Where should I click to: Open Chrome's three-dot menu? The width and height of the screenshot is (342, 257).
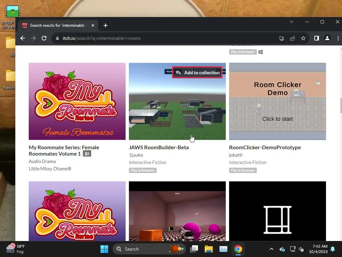(338, 38)
